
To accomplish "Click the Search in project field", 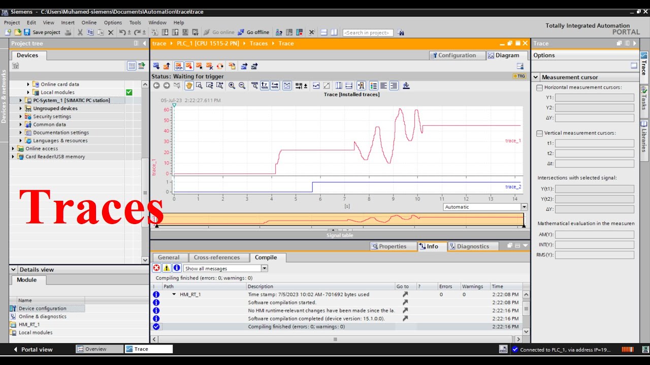I will (x=368, y=32).
